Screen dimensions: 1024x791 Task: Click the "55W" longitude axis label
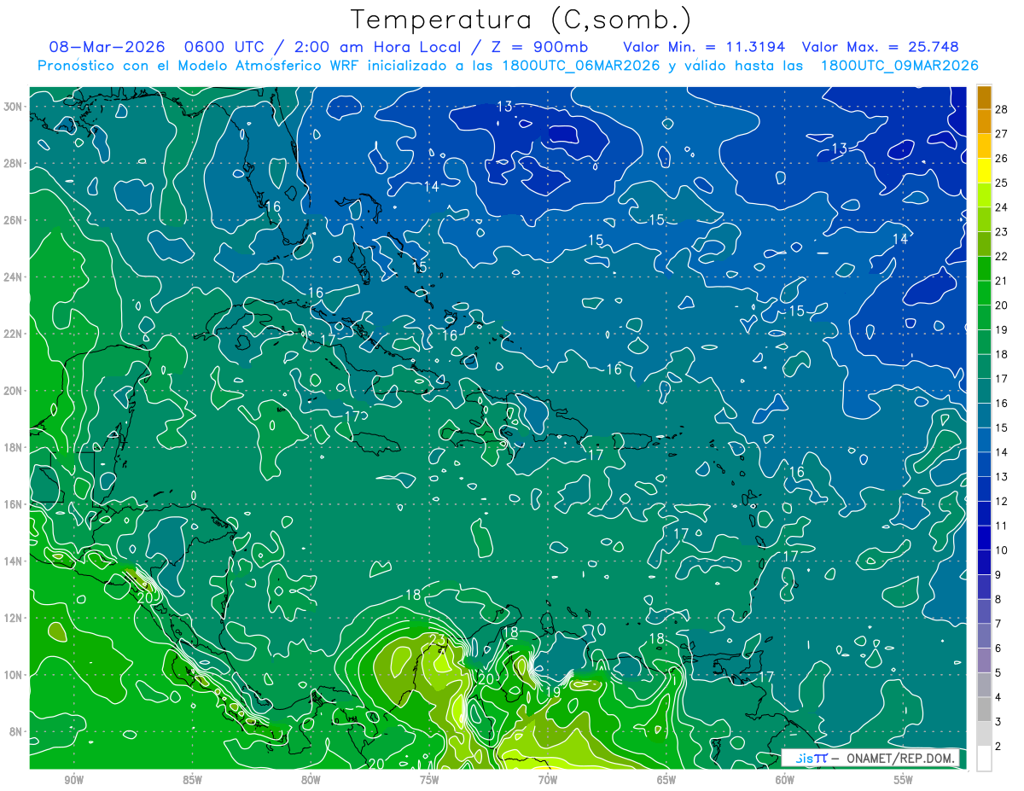click(904, 781)
